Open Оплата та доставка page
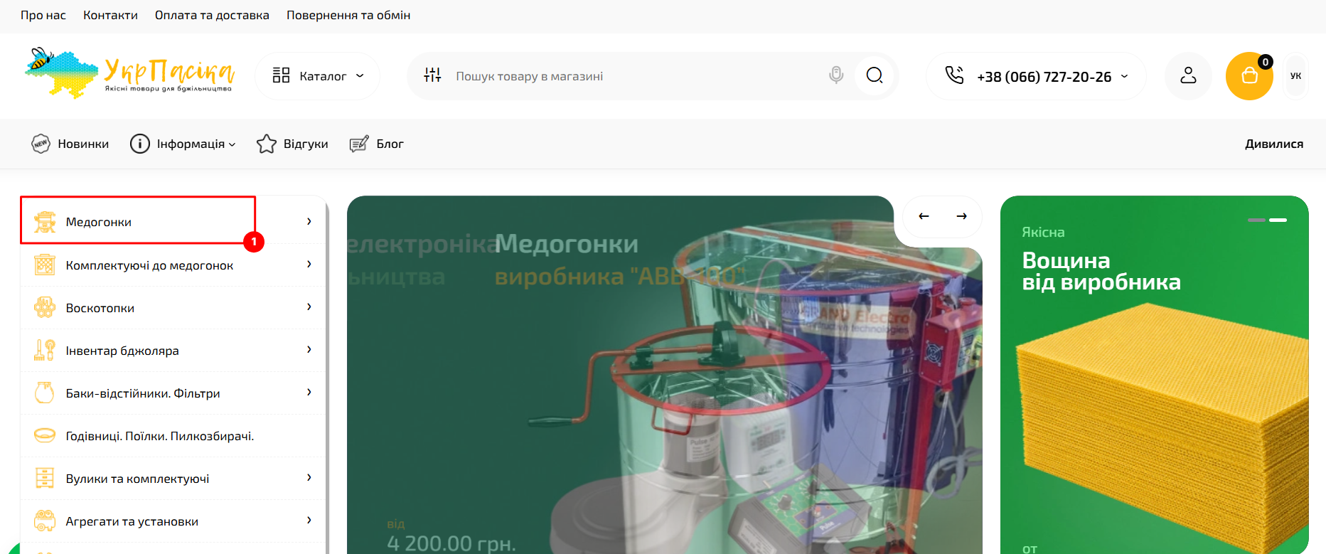 tap(212, 15)
